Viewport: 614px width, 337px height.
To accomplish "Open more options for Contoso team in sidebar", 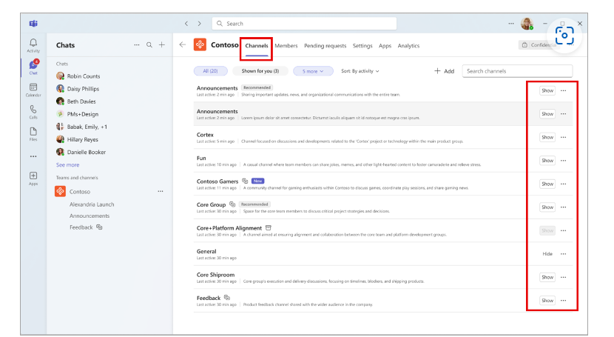I will (x=161, y=192).
